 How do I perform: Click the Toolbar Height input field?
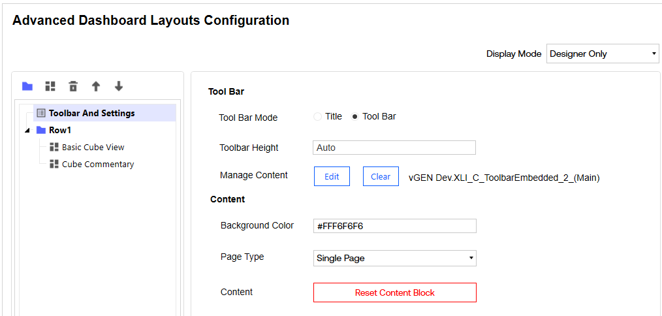pos(394,148)
